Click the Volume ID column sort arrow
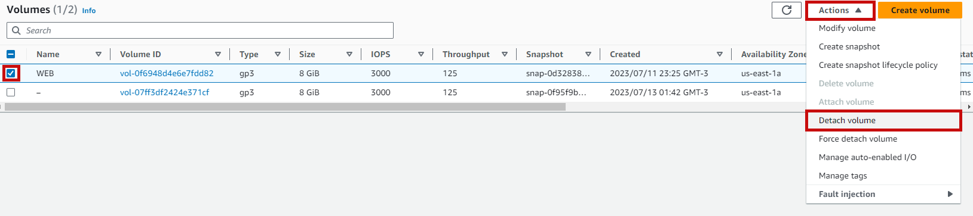 pos(218,54)
